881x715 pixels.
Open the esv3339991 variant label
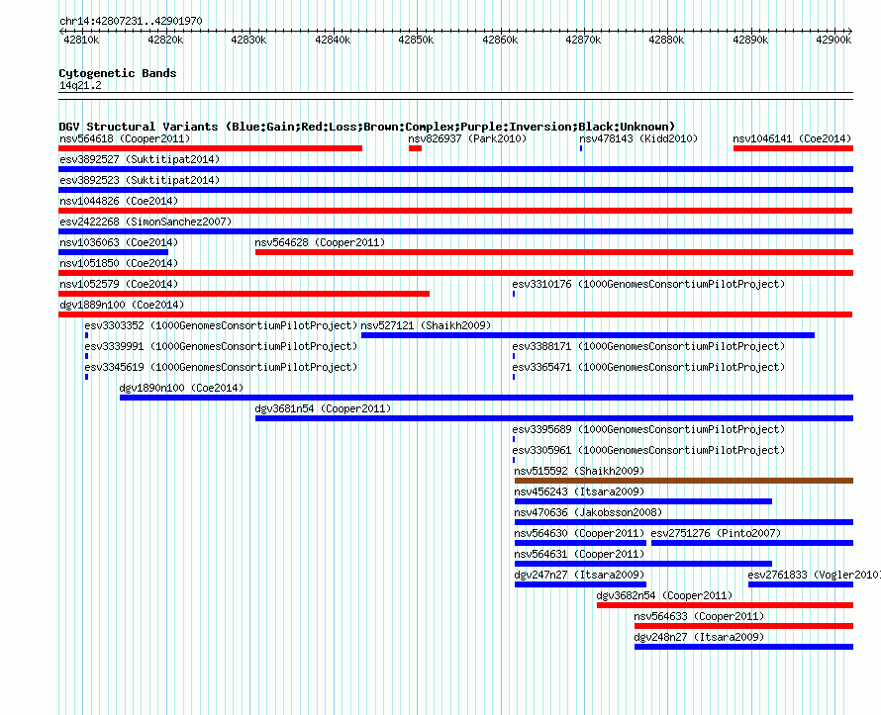tap(221, 346)
